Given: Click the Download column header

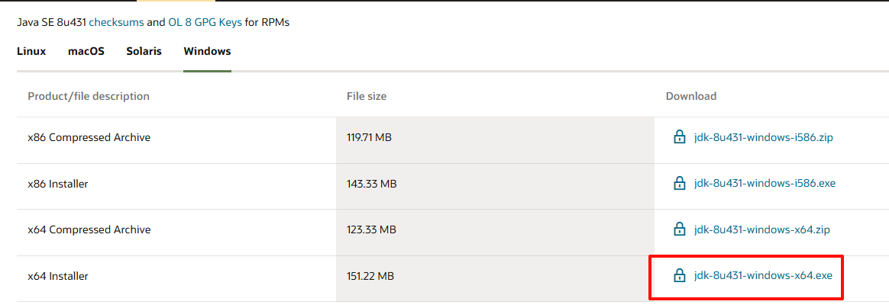Looking at the screenshot, I should pos(690,96).
